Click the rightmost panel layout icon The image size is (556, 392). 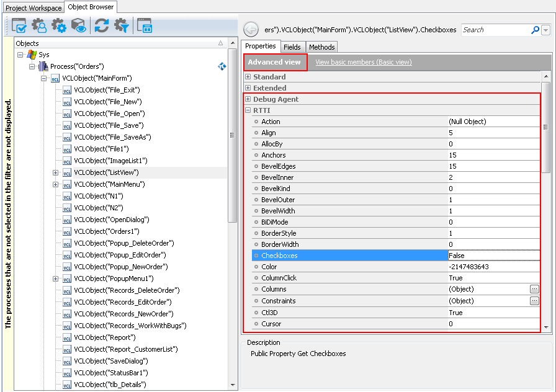click(144, 26)
